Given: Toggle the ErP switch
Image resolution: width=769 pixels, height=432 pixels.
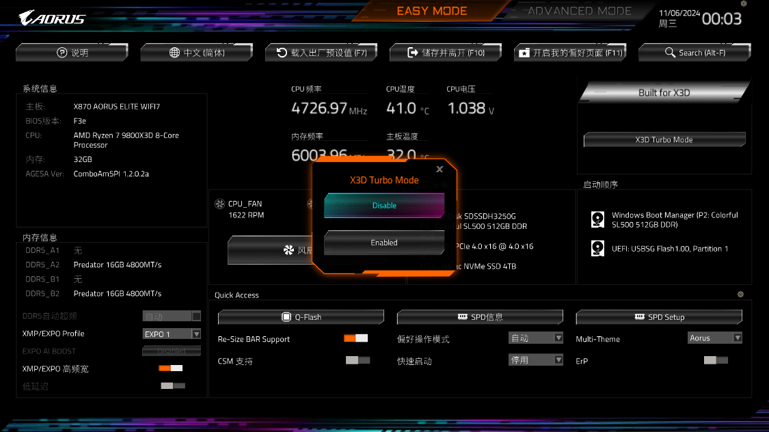Looking at the screenshot, I should [716, 360].
